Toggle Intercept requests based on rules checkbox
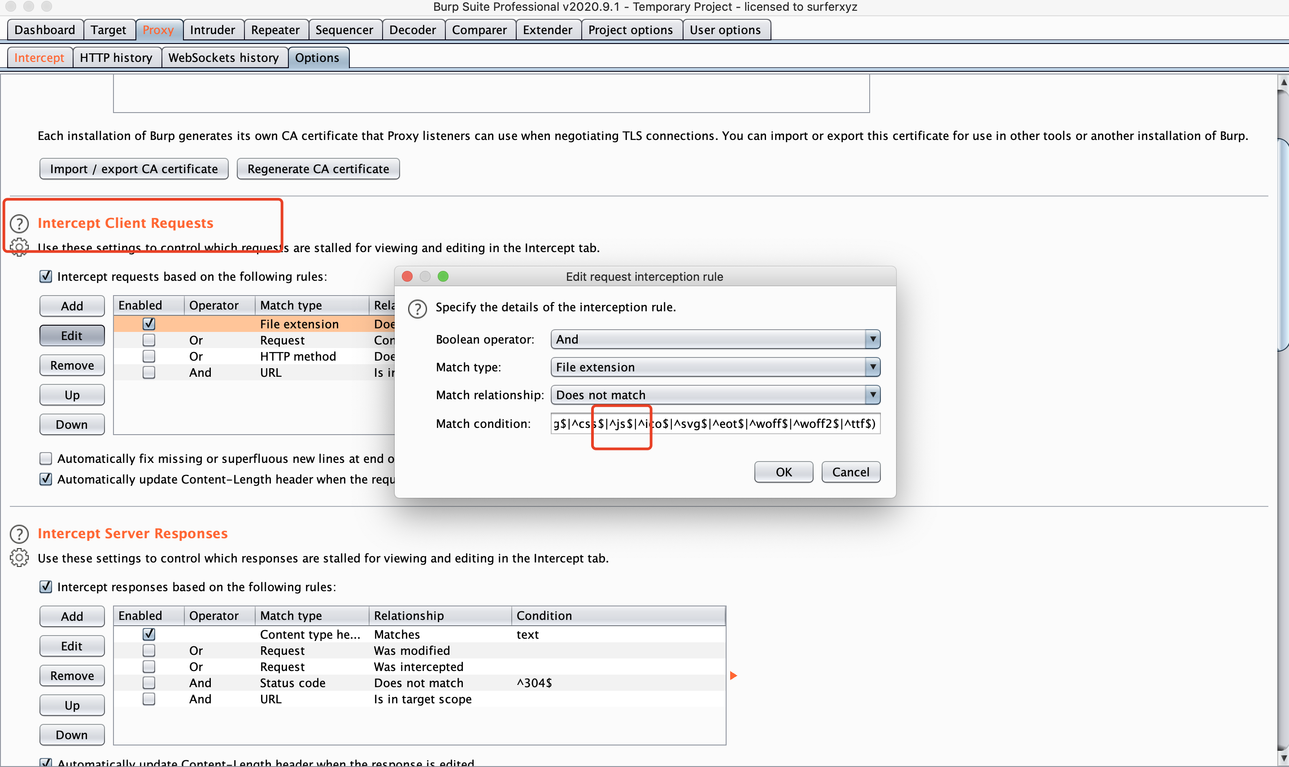 pyautogui.click(x=46, y=276)
